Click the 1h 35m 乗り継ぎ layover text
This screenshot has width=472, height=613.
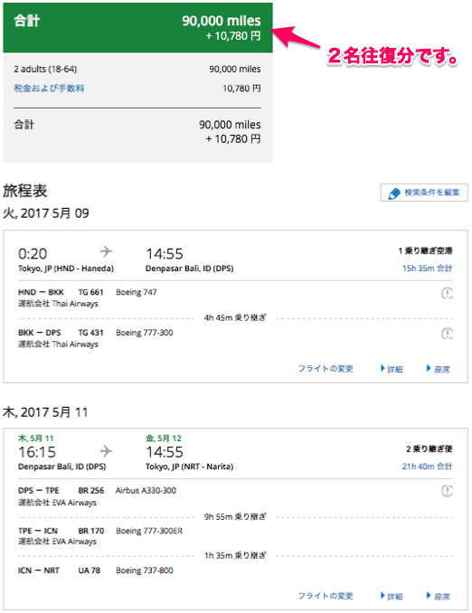click(x=235, y=555)
